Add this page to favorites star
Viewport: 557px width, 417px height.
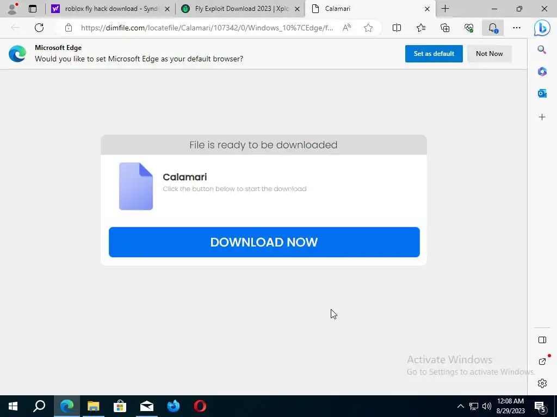tap(368, 28)
